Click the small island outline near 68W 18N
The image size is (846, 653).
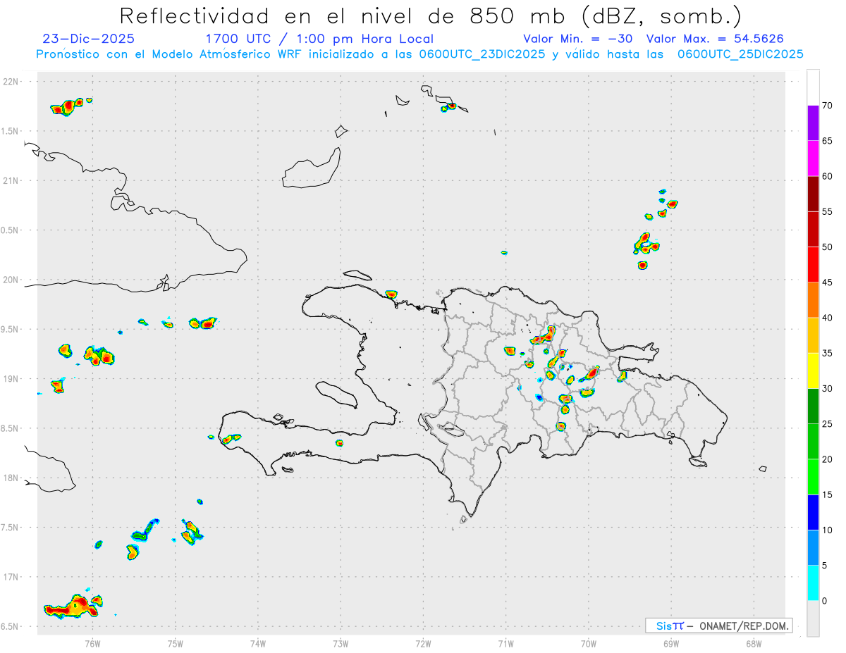(763, 469)
